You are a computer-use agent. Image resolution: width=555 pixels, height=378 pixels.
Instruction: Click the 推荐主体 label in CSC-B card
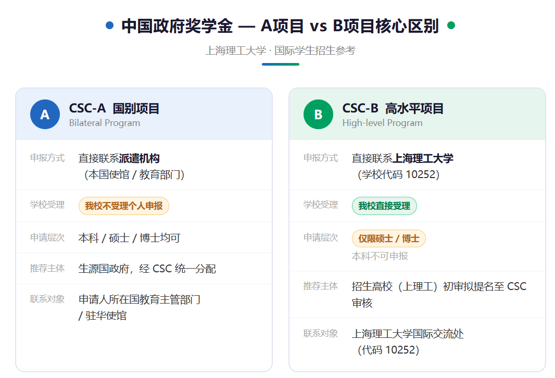click(321, 286)
